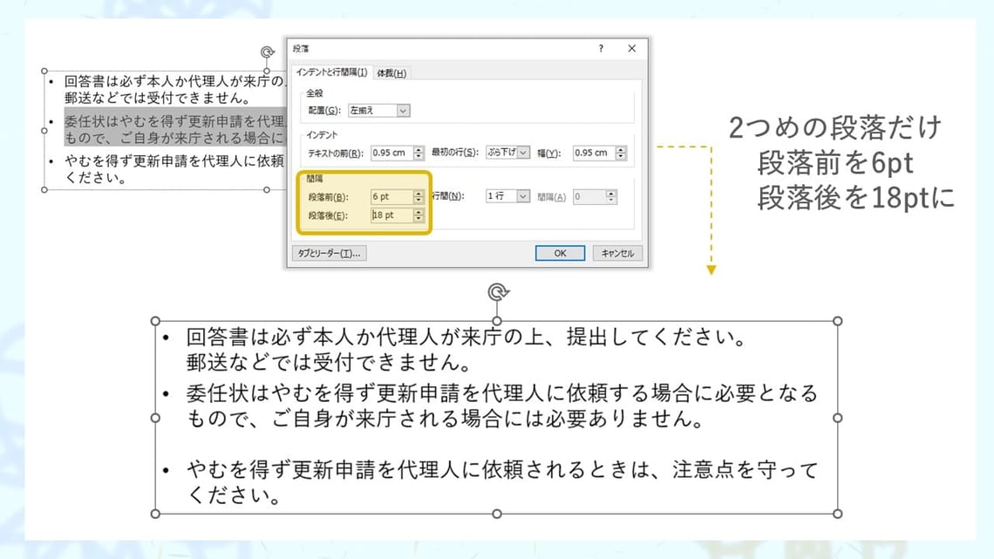Open タブとリーダー settings
The height and width of the screenshot is (559, 994).
pyautogui.click(x=328, y=252)
